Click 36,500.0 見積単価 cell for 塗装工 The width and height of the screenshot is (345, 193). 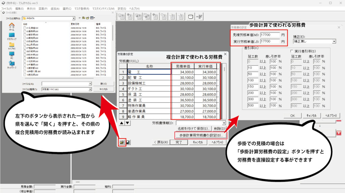(x=183, y=100)
